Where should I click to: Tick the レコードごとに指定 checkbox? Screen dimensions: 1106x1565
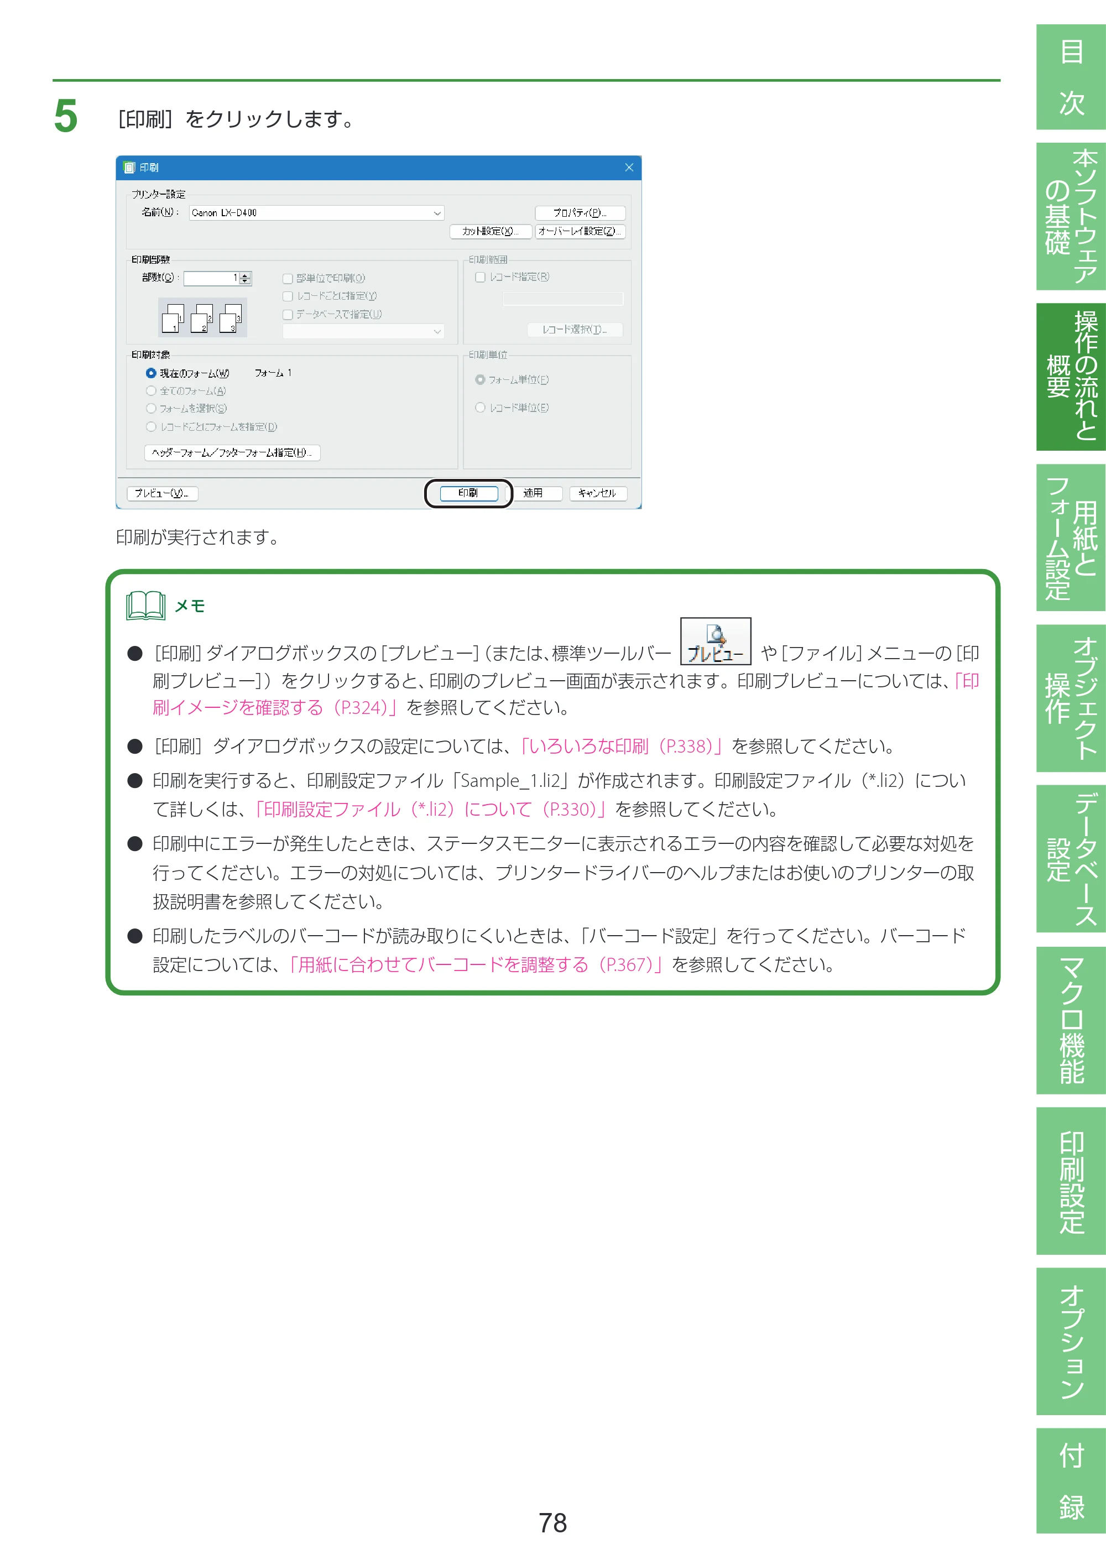pos(288,296)
